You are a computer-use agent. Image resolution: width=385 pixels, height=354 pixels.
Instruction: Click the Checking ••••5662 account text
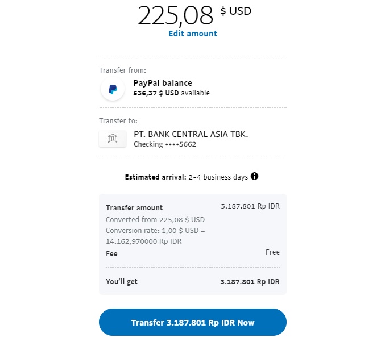pos(165,144)
